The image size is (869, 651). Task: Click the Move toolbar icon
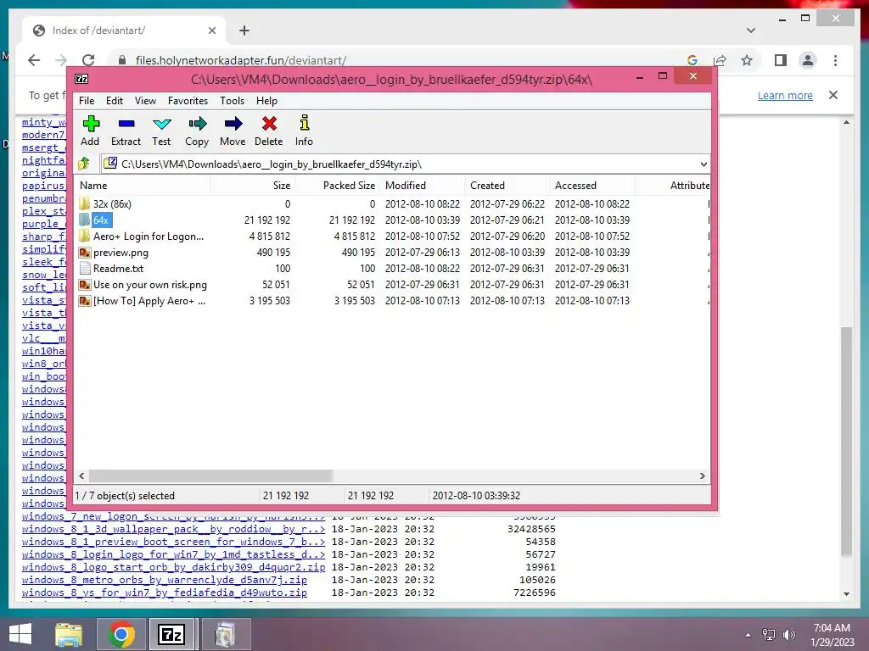(x=233, y=123)
